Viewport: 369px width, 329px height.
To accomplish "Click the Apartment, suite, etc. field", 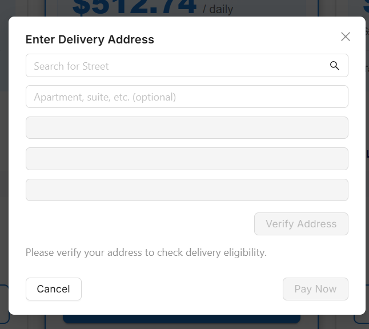I will click(187, 97).
